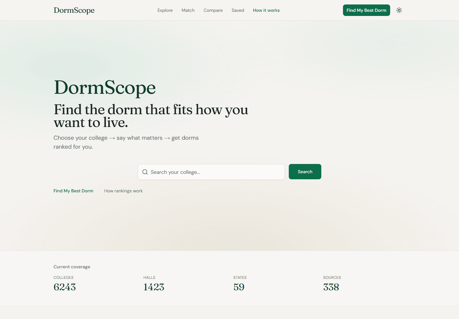The height and width of the screenshot is (319, 459).
Task: Click the Current coverage label
Action: click(x=72, y=267)
